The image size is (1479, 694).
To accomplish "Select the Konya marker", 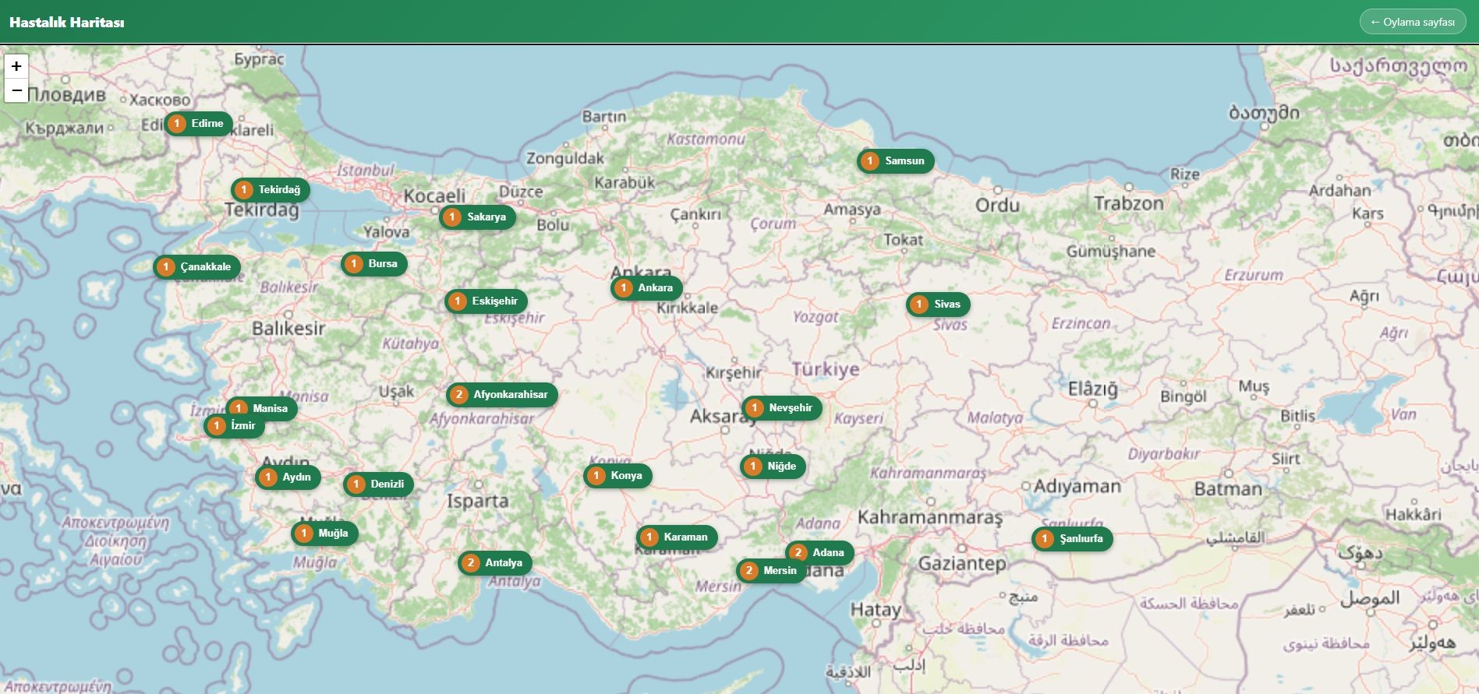I will (x=617, y=475).
